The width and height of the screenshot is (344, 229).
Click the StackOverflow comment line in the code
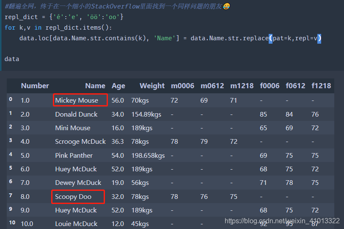coord(117,6)
